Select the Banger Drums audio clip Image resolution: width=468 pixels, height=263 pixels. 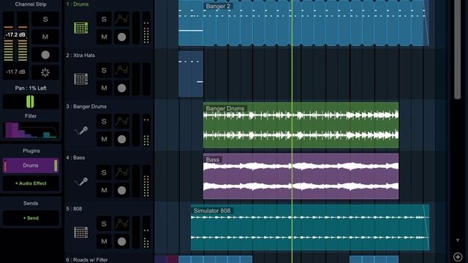point(301,125)
